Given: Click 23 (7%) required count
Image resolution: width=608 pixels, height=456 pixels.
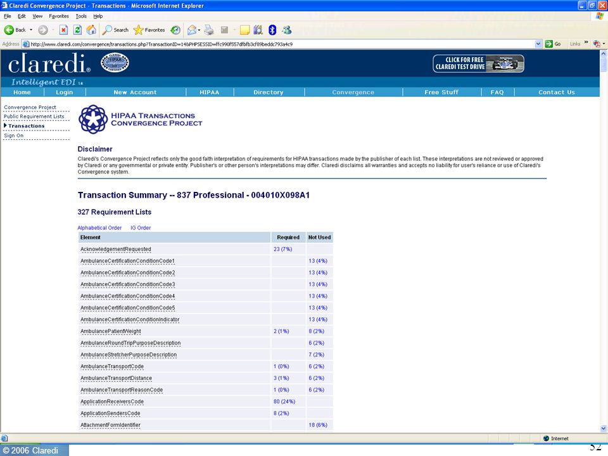Looking at the screenshot, I should [282, 250].
